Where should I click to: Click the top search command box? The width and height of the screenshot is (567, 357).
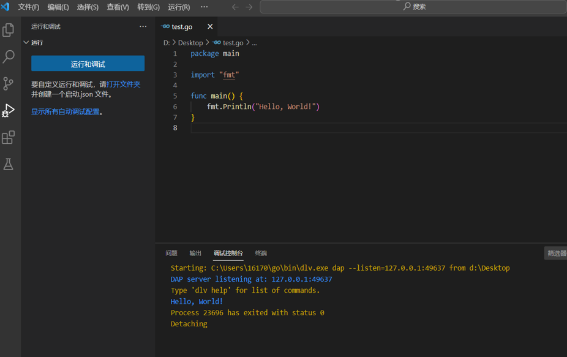coord(414,7)
